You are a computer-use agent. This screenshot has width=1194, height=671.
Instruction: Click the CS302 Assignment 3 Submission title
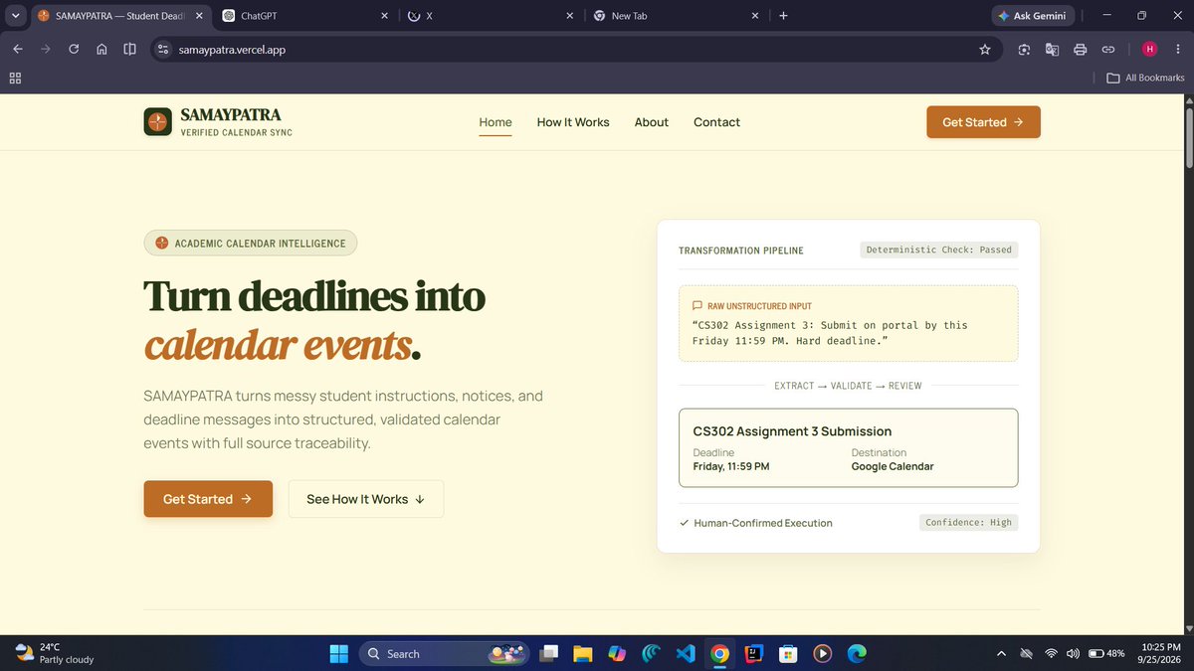click(792, 431)
